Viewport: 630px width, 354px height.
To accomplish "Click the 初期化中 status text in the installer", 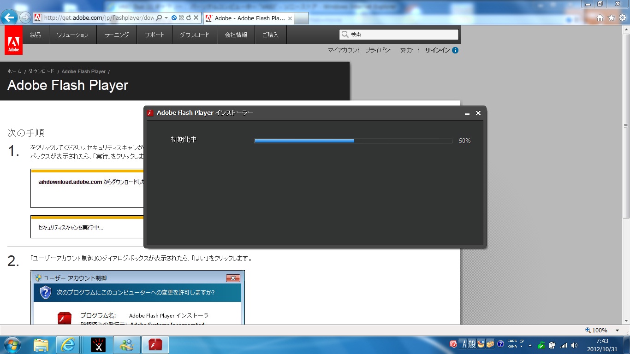I will 184,140.
